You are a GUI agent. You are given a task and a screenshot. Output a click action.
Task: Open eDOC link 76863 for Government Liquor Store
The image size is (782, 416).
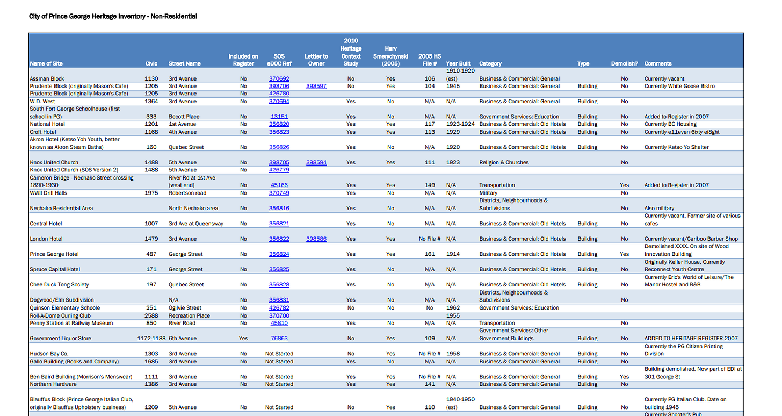[279, 339]
